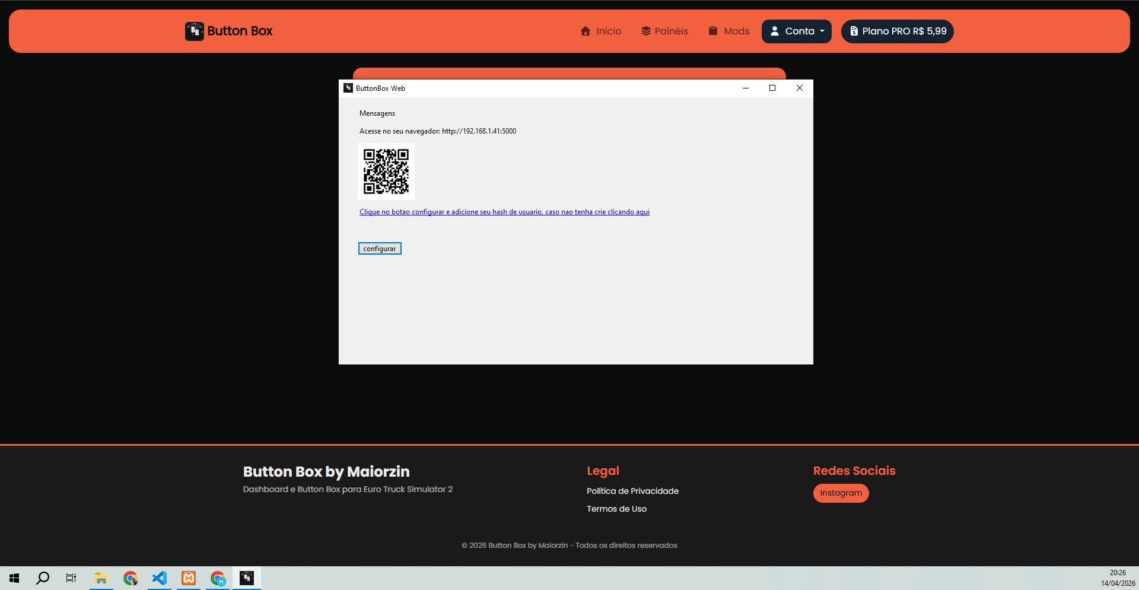This screenshot has width=1139, height=590.
Task: Click the '© 2026 Button Box by Maiorzin' copyright text
Action: (569, 545)
